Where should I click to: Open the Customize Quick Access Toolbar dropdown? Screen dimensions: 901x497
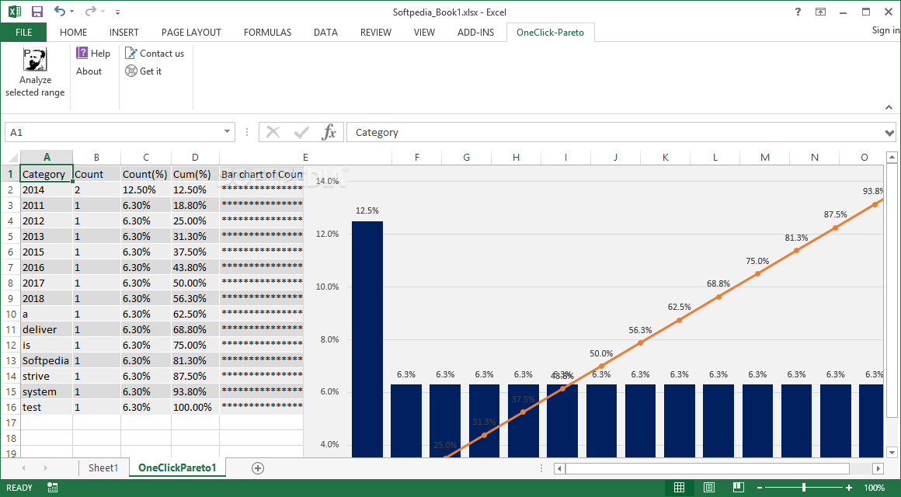[x=118, y=12]
